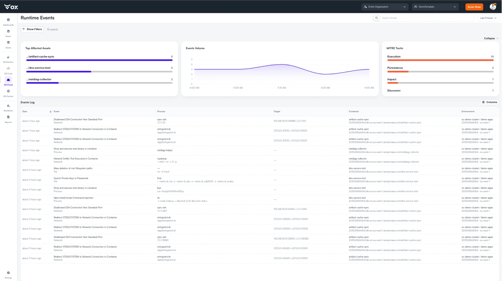Click the Target column header

(x=277, y=111)
